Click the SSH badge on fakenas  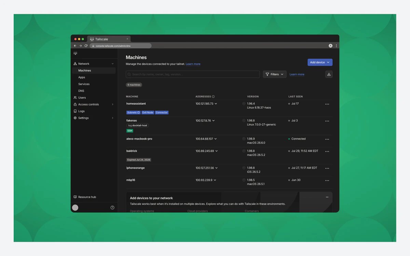coord(130,131)
